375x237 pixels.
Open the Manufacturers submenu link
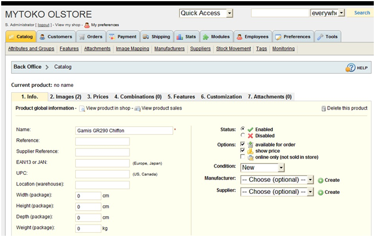coord(170,48)
